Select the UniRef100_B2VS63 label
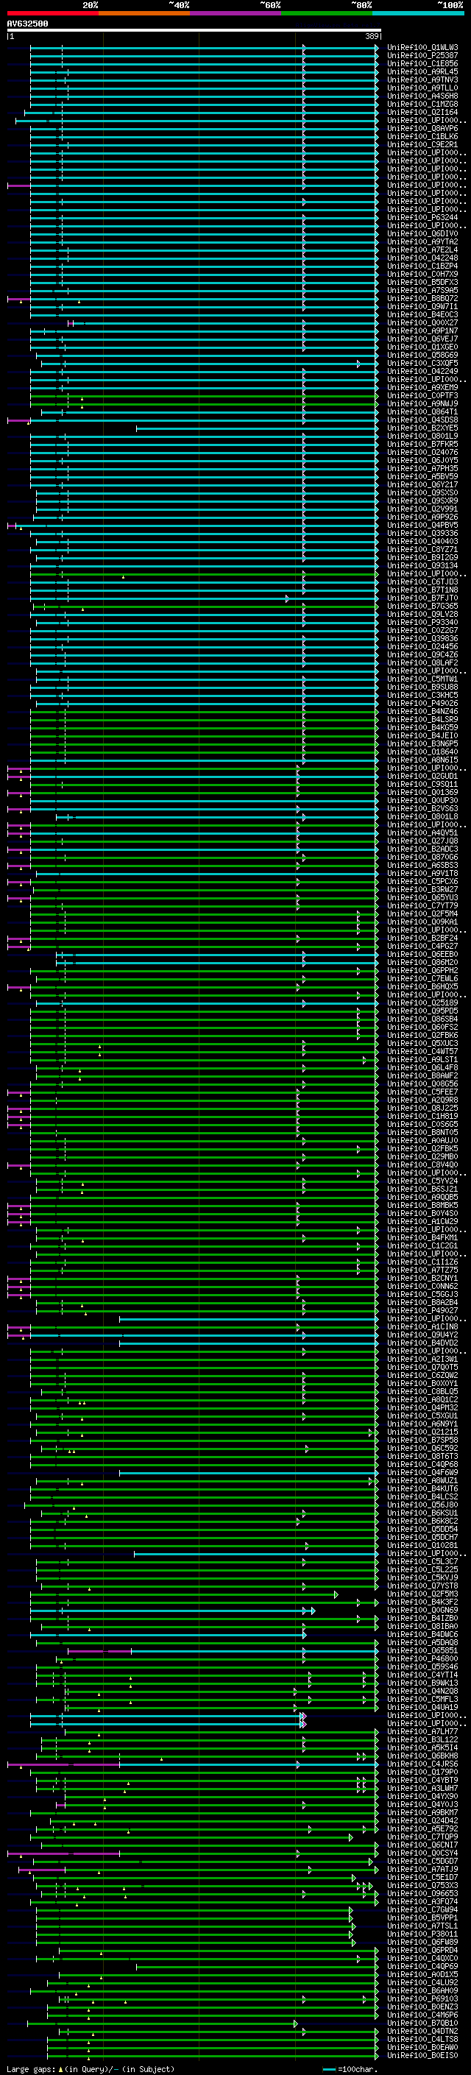 click(422, 809)
